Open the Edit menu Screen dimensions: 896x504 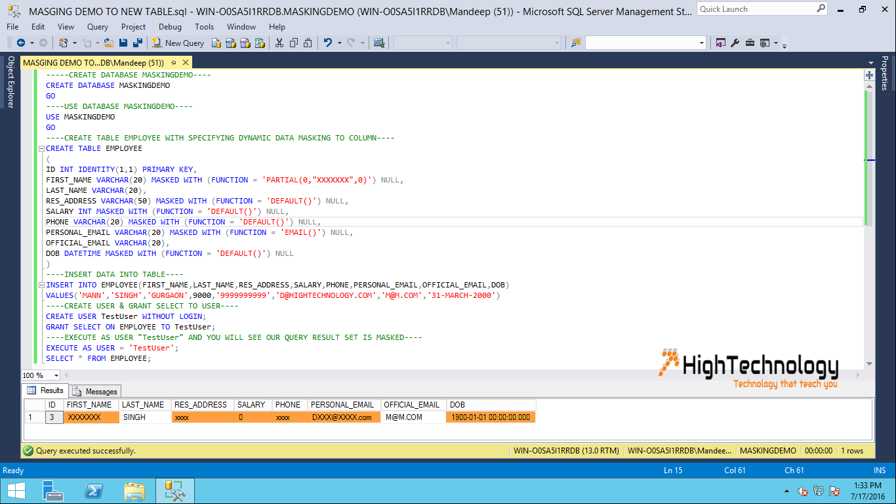(x=38, y=27)
